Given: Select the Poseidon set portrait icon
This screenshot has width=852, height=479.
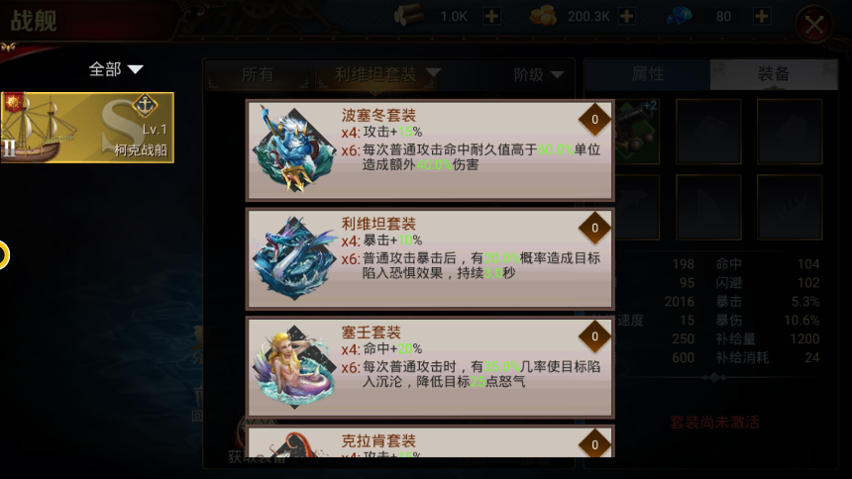Looking at the screenshot, I should point(295,148).
